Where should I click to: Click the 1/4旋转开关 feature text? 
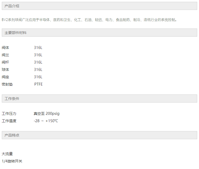(12, 161)
